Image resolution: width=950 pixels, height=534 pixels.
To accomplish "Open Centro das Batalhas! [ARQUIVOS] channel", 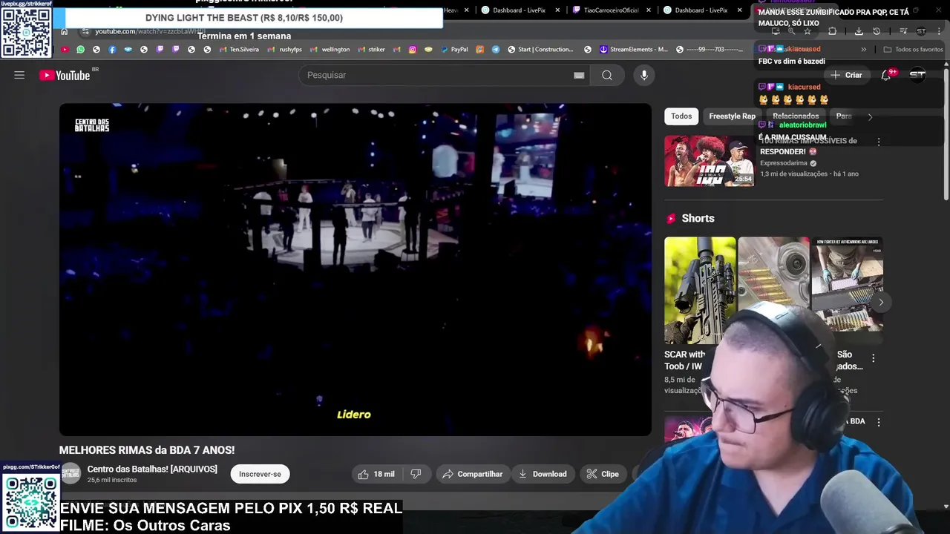I will [152, 469].
